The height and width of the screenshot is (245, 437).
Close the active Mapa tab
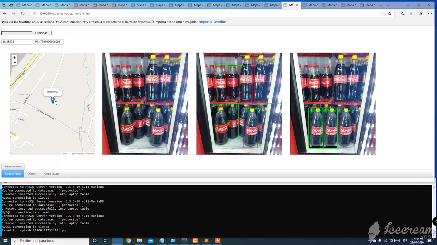pyautogui.click(x=297, y=5)
